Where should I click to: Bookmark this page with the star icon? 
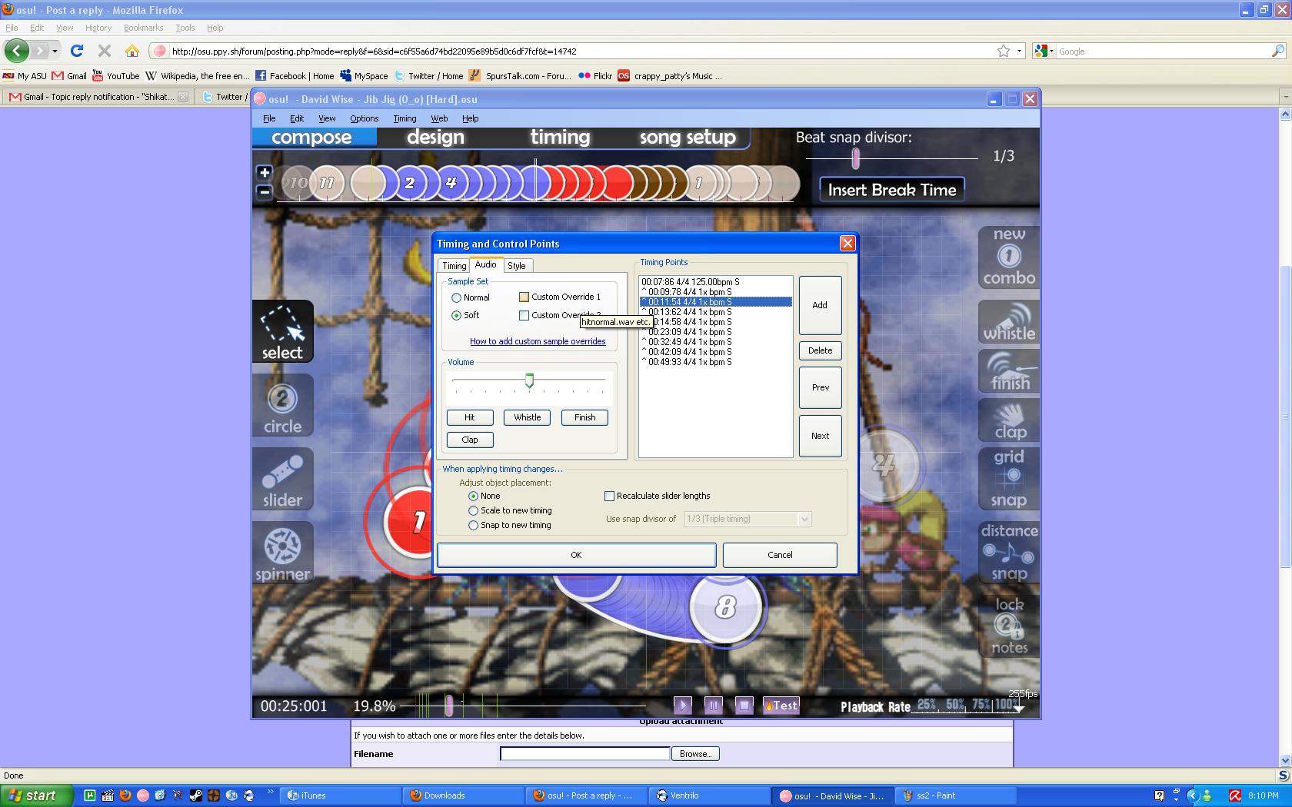(x=1004, y=51)
